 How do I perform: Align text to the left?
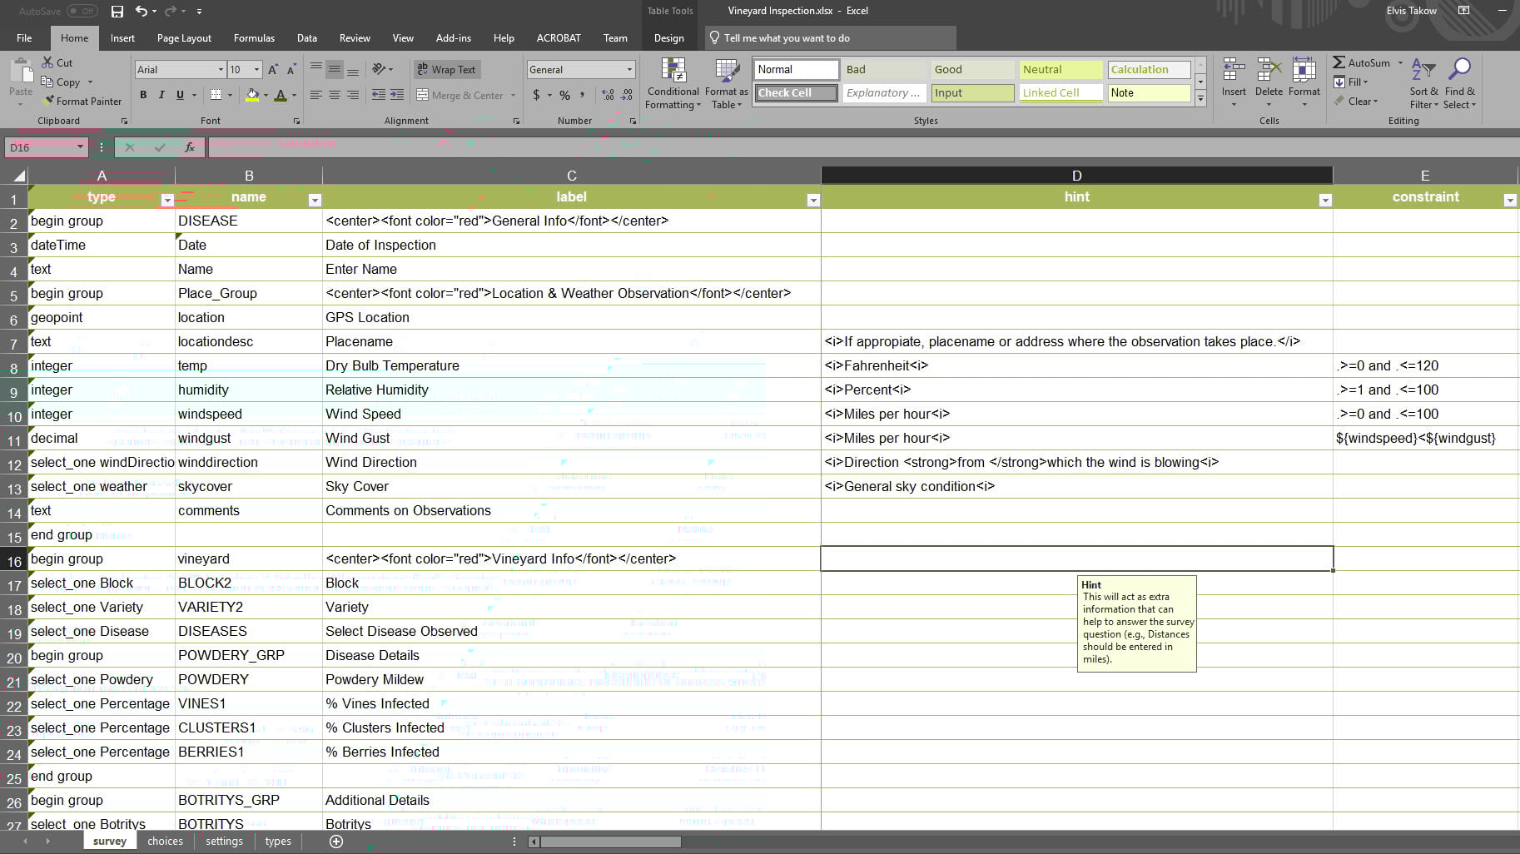pos(315,95)
